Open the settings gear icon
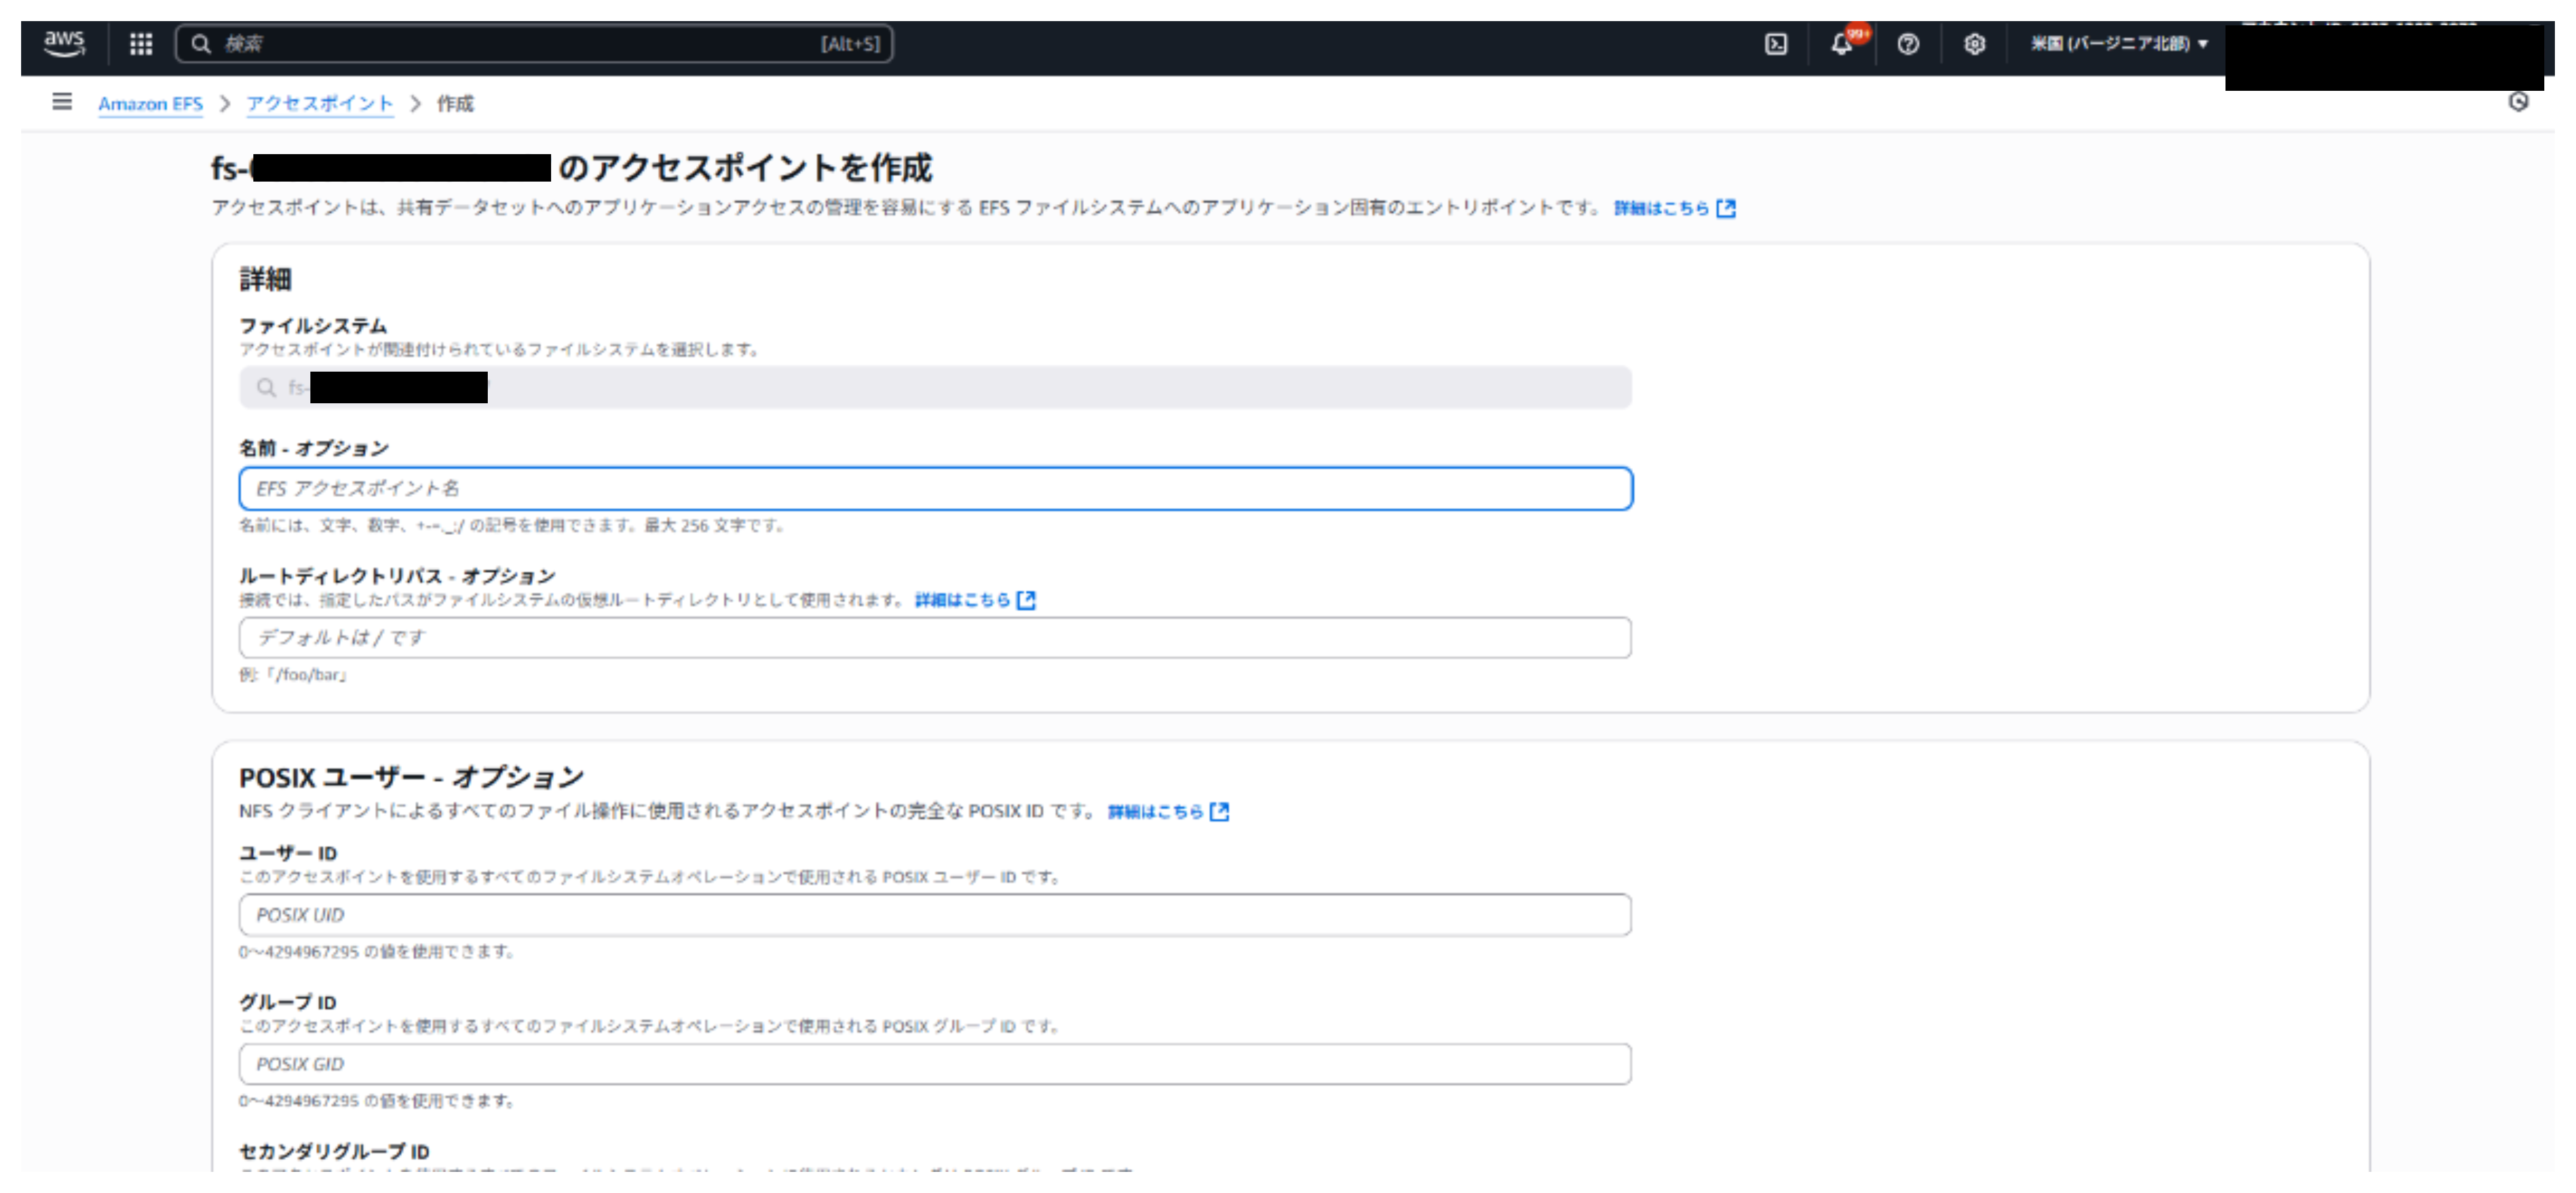This screenshot has height=1193, width=2576. coord(1974,44)
